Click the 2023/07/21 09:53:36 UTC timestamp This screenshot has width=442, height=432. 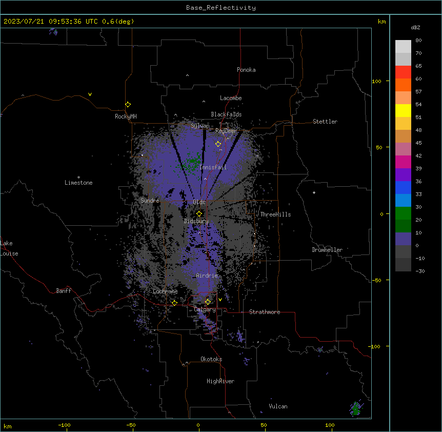[51, 22]
